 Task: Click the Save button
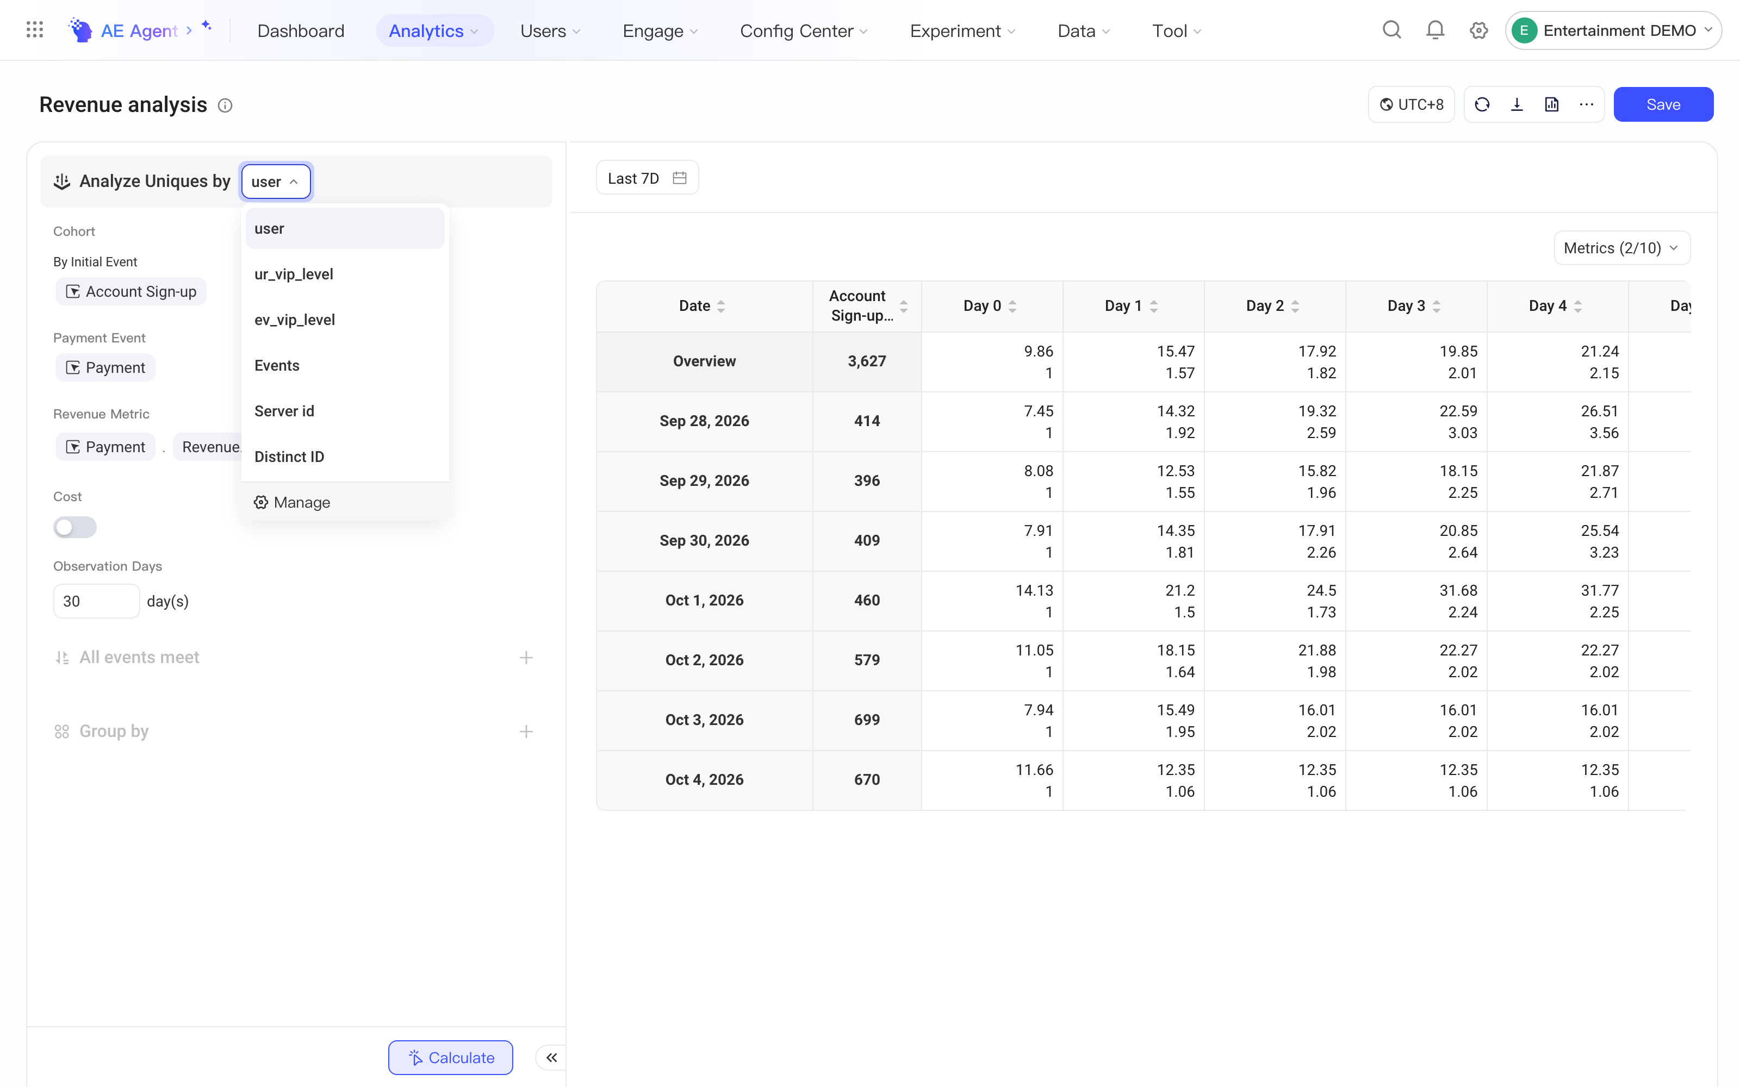pos(1663,105)
